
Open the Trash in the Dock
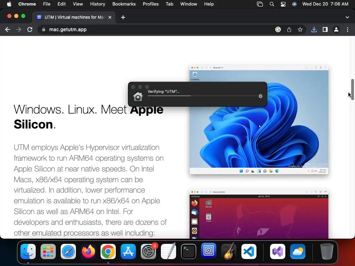coord(327,251)
